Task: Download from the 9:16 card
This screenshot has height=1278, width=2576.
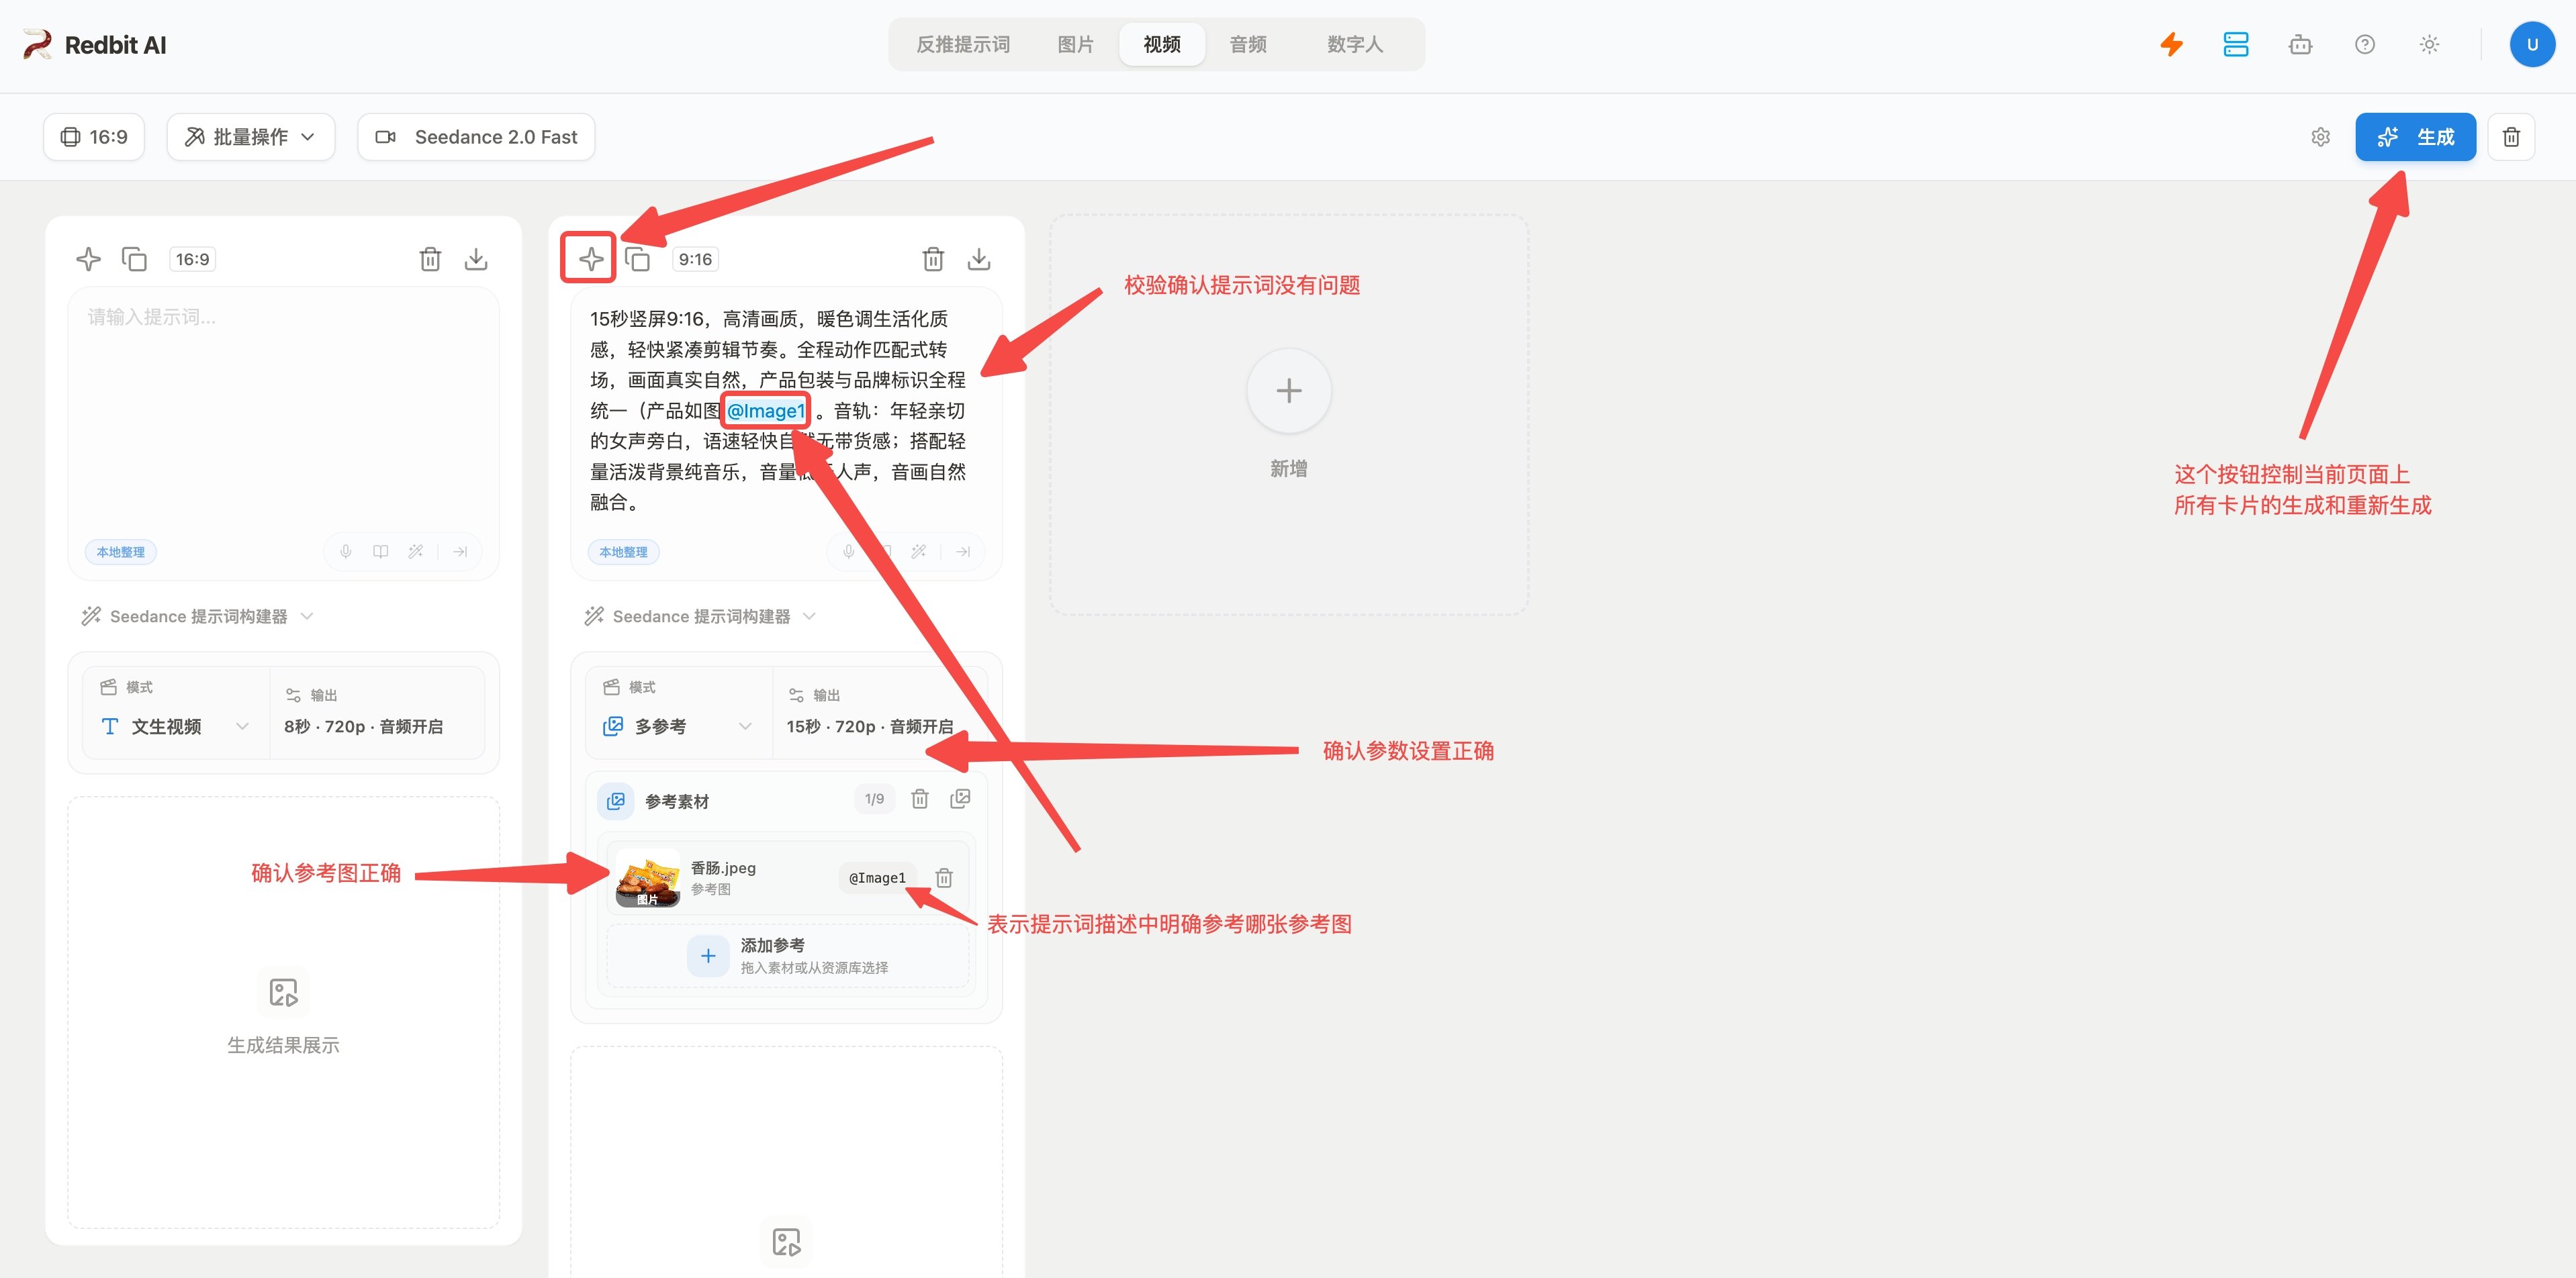Action: (x=979, y=259)
